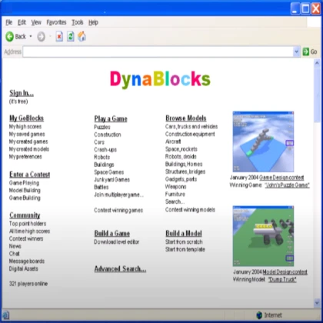Select Game Playing contest

(x=24, y=183)
